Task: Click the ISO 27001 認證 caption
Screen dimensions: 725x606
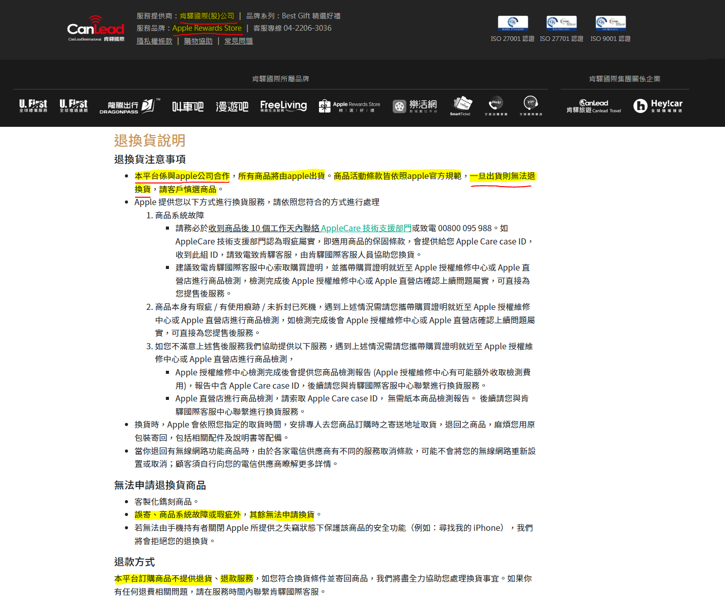Action: [513, 39]
